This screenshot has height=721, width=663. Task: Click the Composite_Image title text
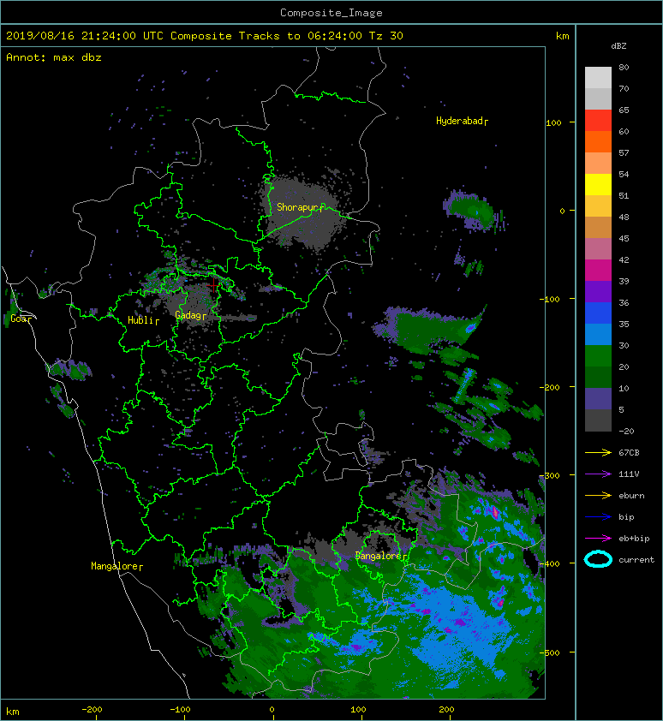[331, 13]
